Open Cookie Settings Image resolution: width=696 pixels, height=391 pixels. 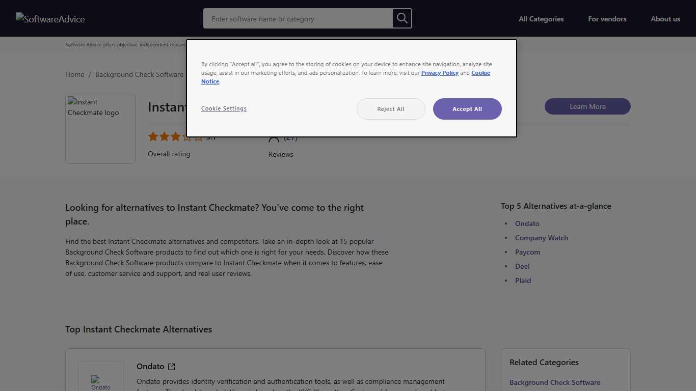pos(224,108)
